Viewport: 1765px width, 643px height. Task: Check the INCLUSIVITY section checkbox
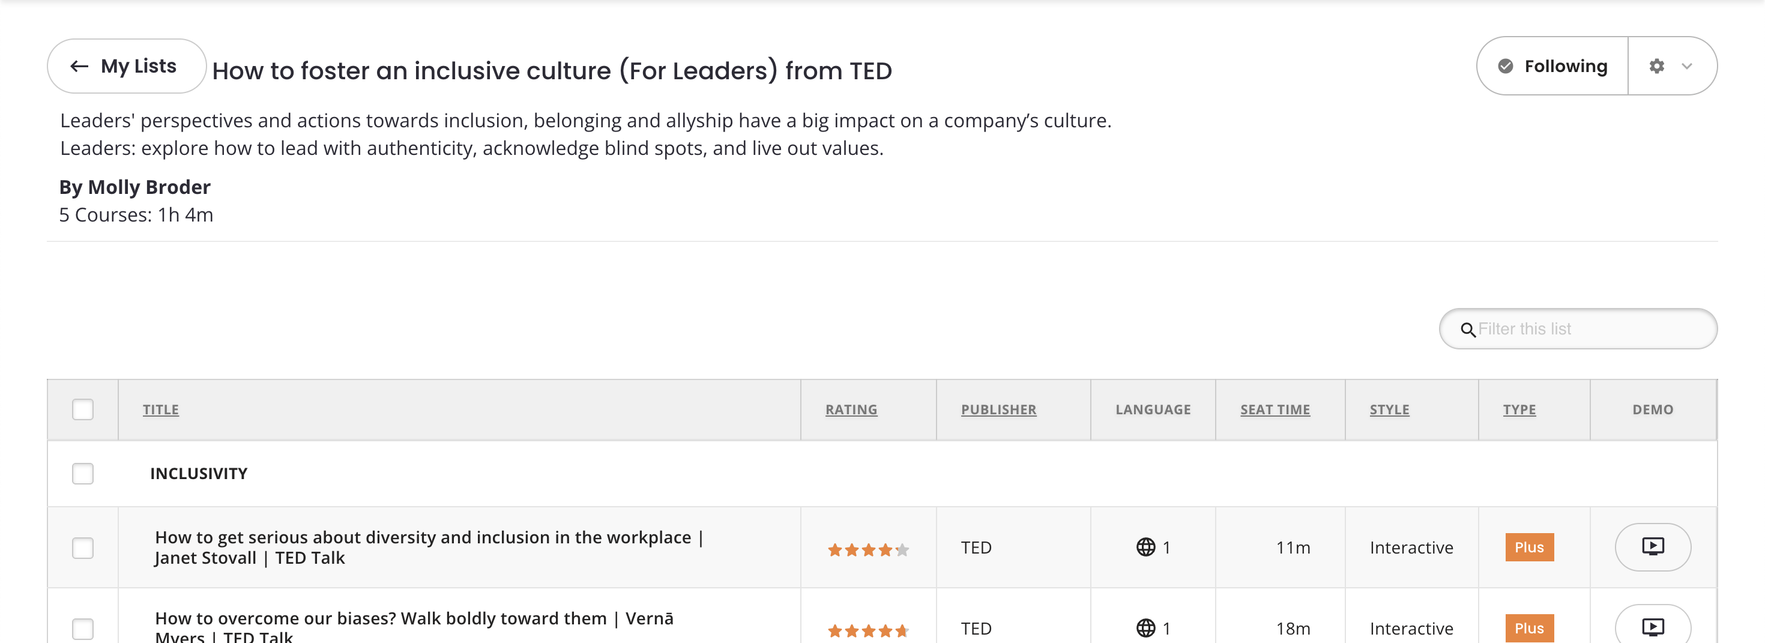83,474
